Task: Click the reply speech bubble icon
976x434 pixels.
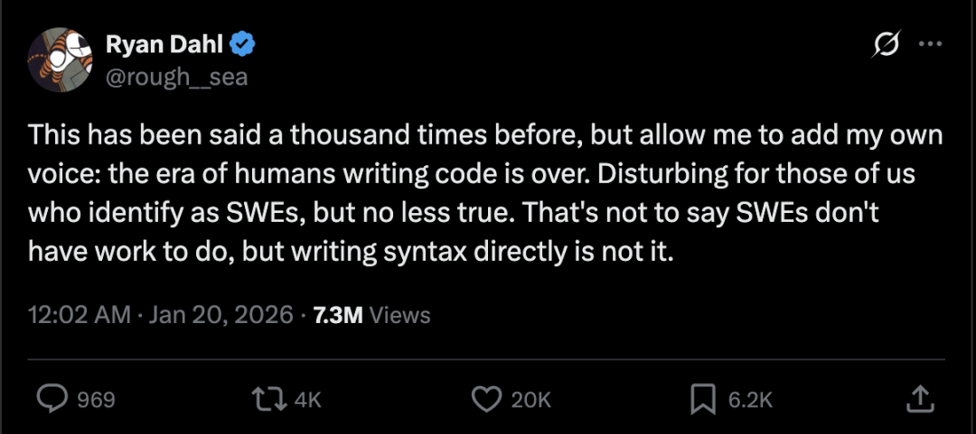Action: (53, 398)
